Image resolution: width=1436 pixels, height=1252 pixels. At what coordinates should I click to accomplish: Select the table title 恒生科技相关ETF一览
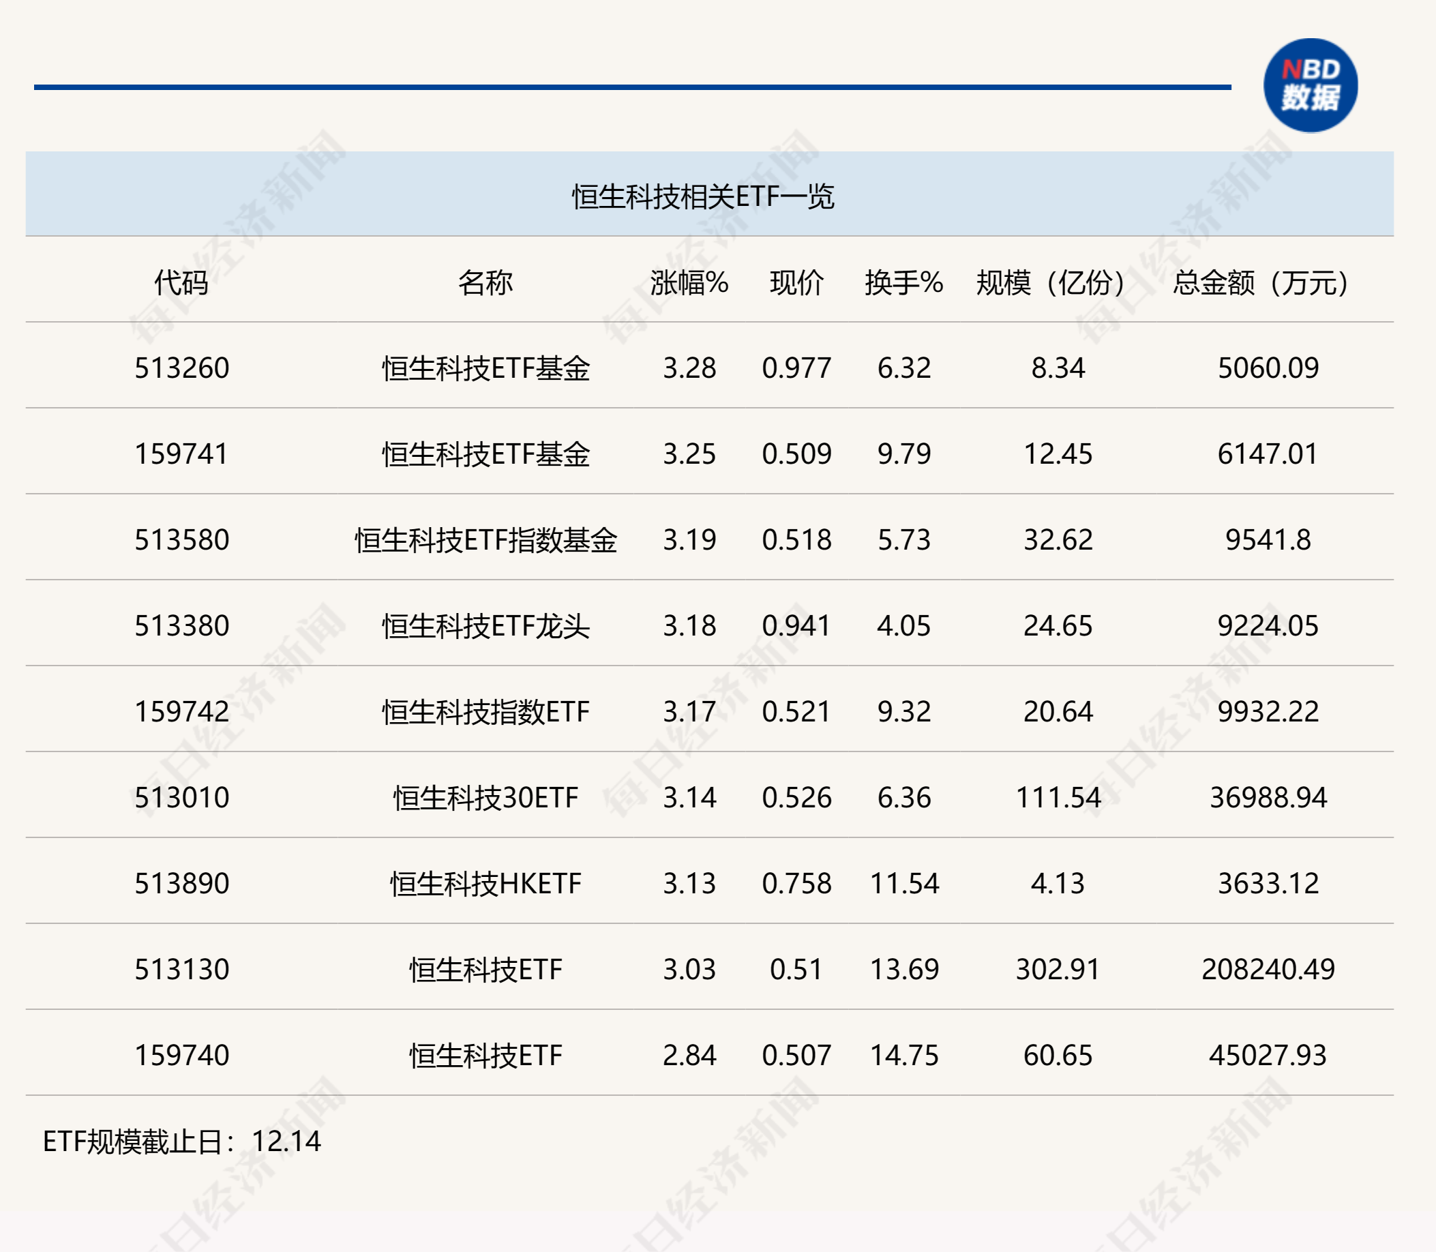(x=703, y=196)
